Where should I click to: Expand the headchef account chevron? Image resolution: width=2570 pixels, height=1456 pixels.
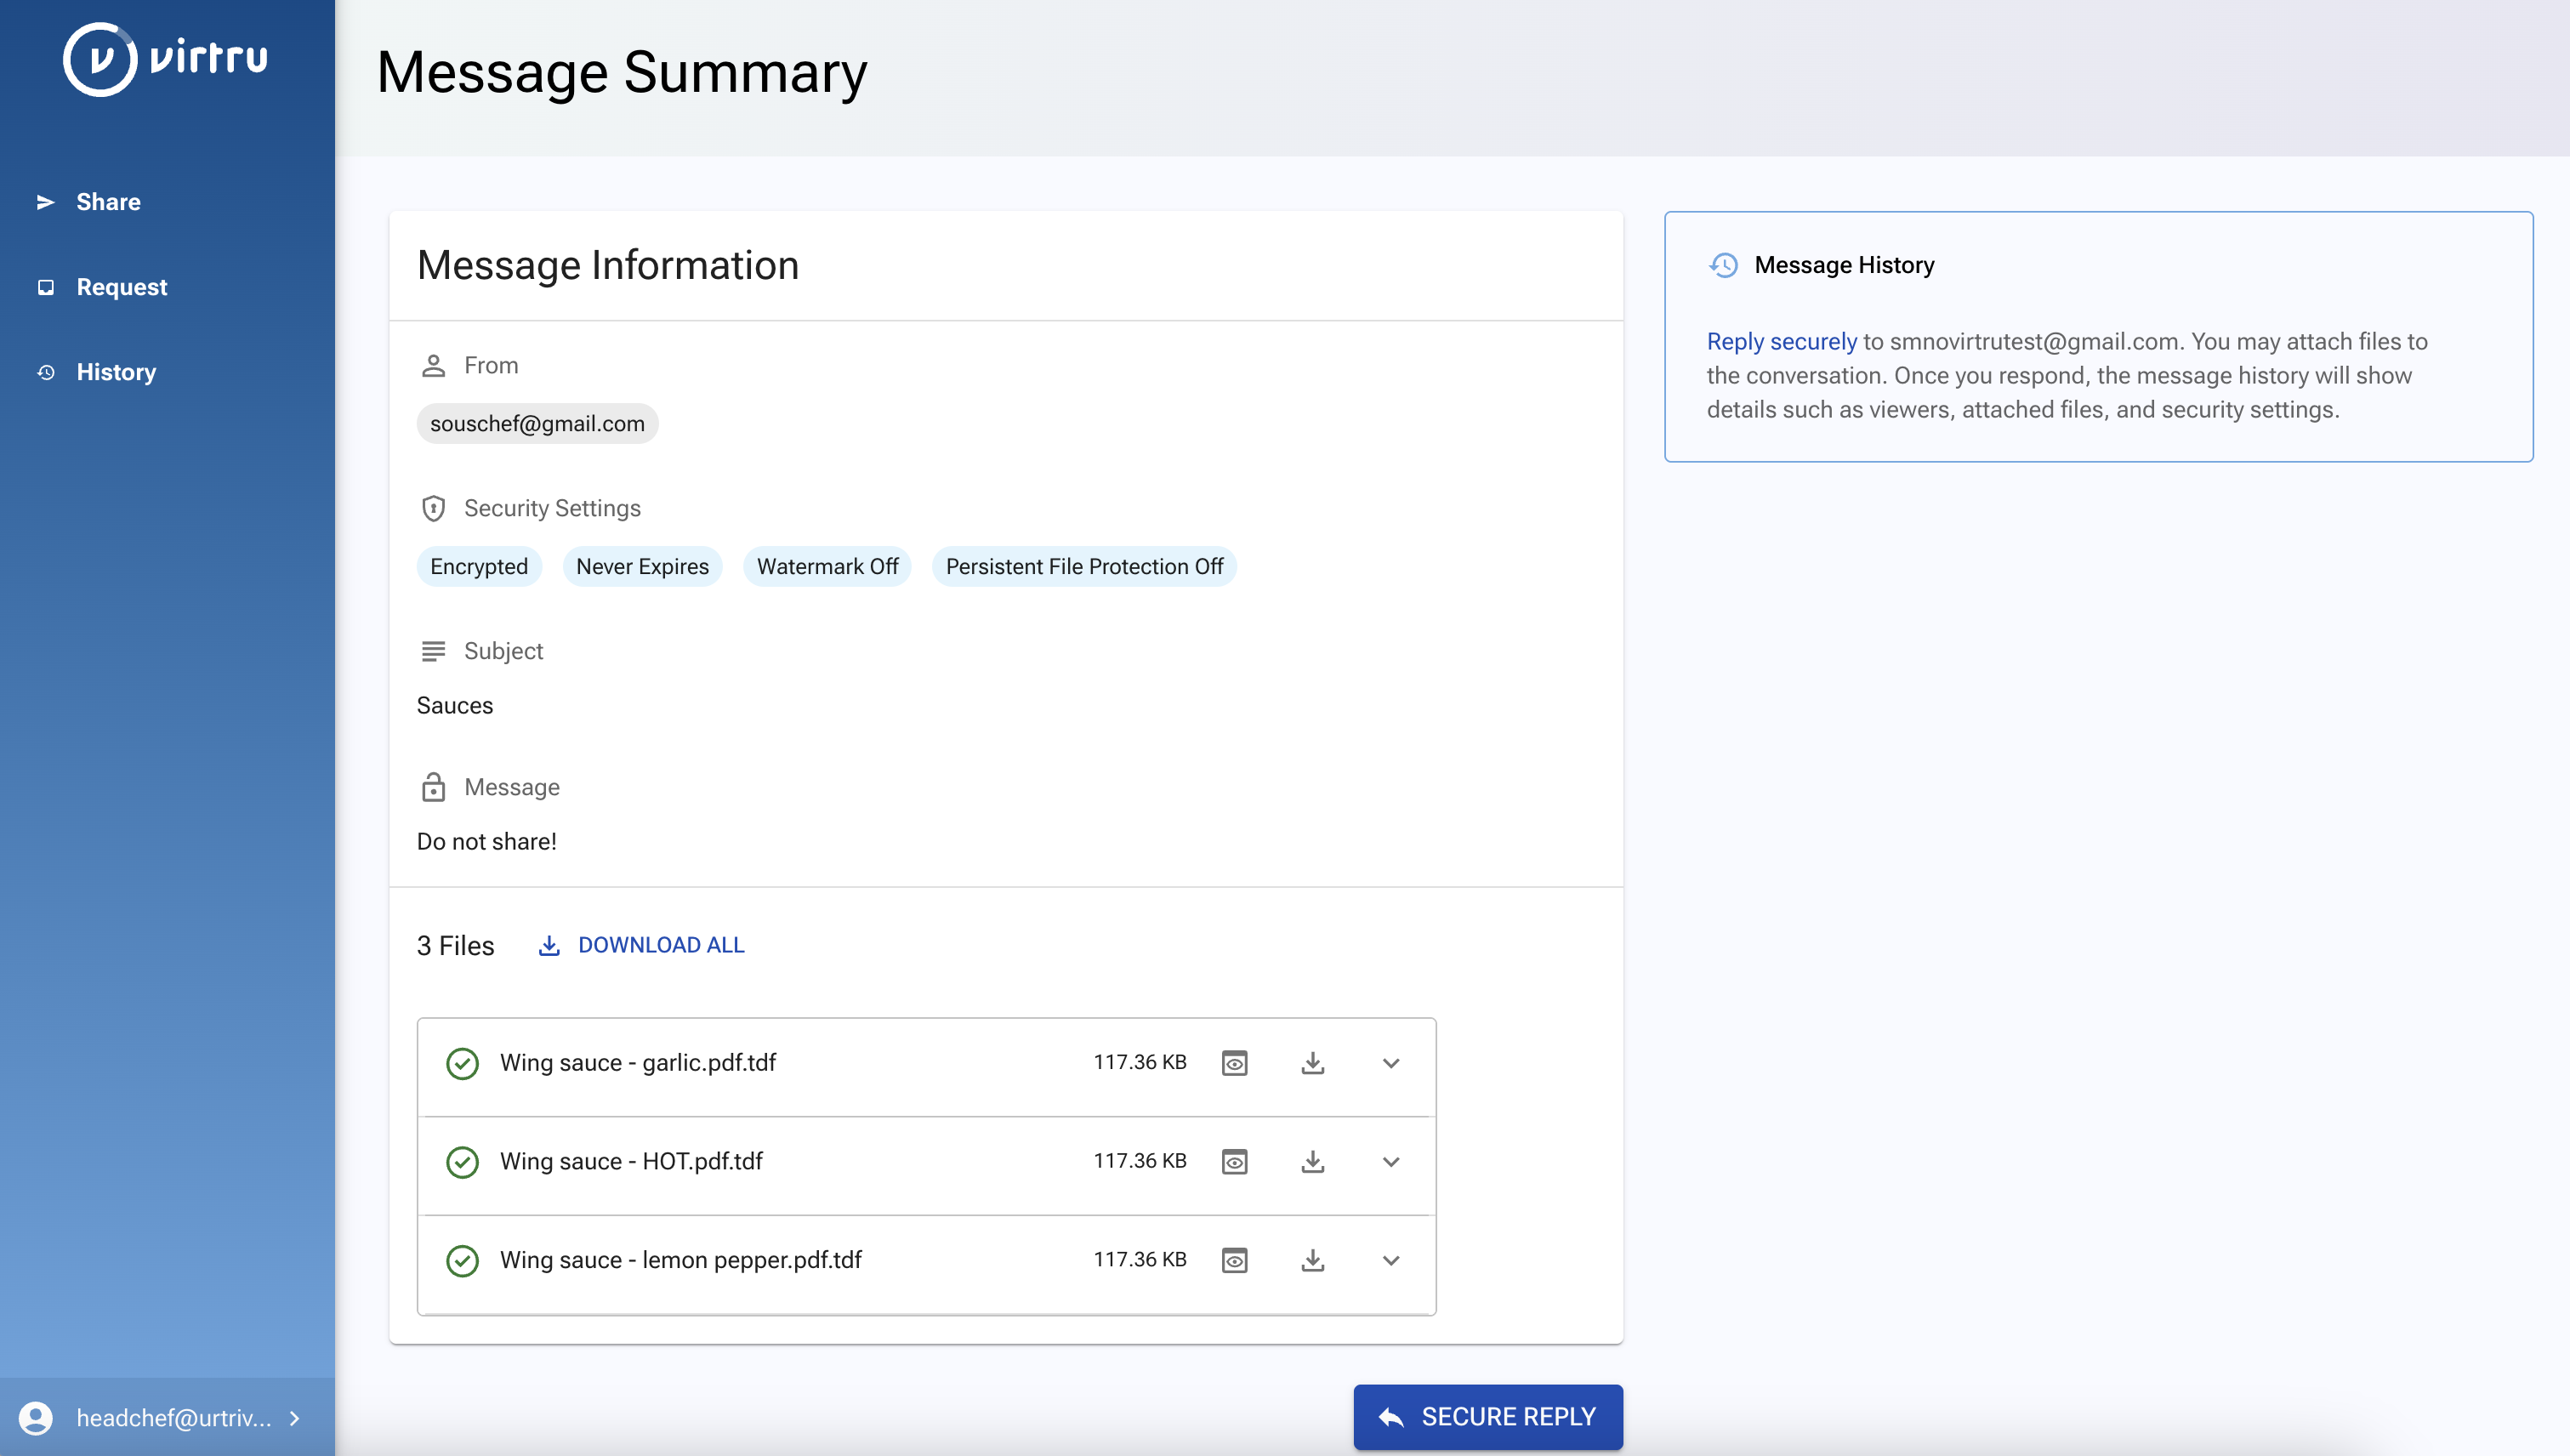294,1418
